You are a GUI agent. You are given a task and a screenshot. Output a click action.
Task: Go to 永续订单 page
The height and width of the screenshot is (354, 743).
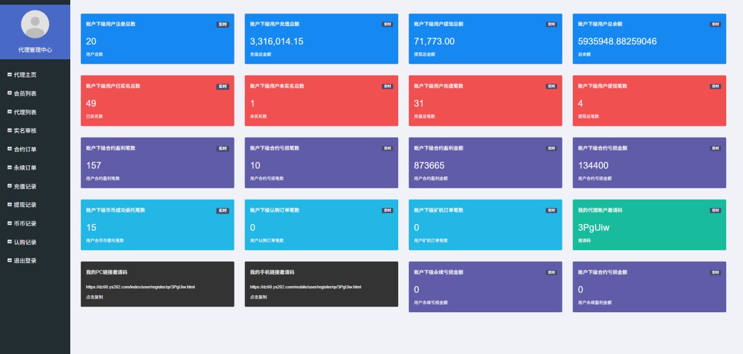25,168
